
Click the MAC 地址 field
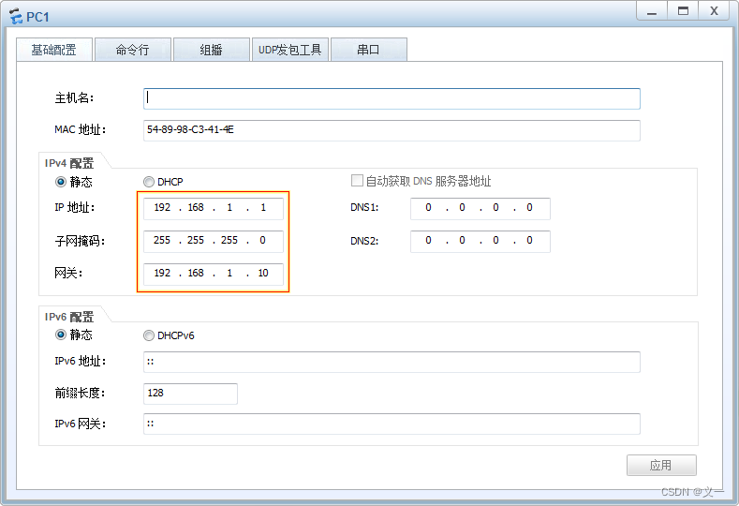coord(392,130)
